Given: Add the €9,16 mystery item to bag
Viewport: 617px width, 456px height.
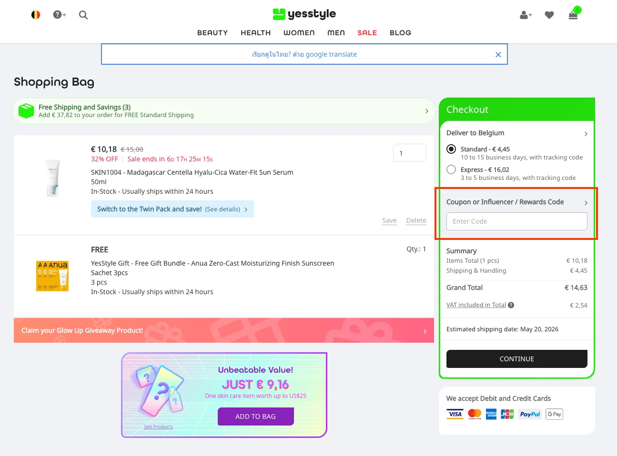Looking at the screenshot, I should [x=256, y=416].
